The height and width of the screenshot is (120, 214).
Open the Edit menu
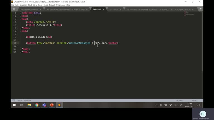pyautogui.click(x=17, y=5)
